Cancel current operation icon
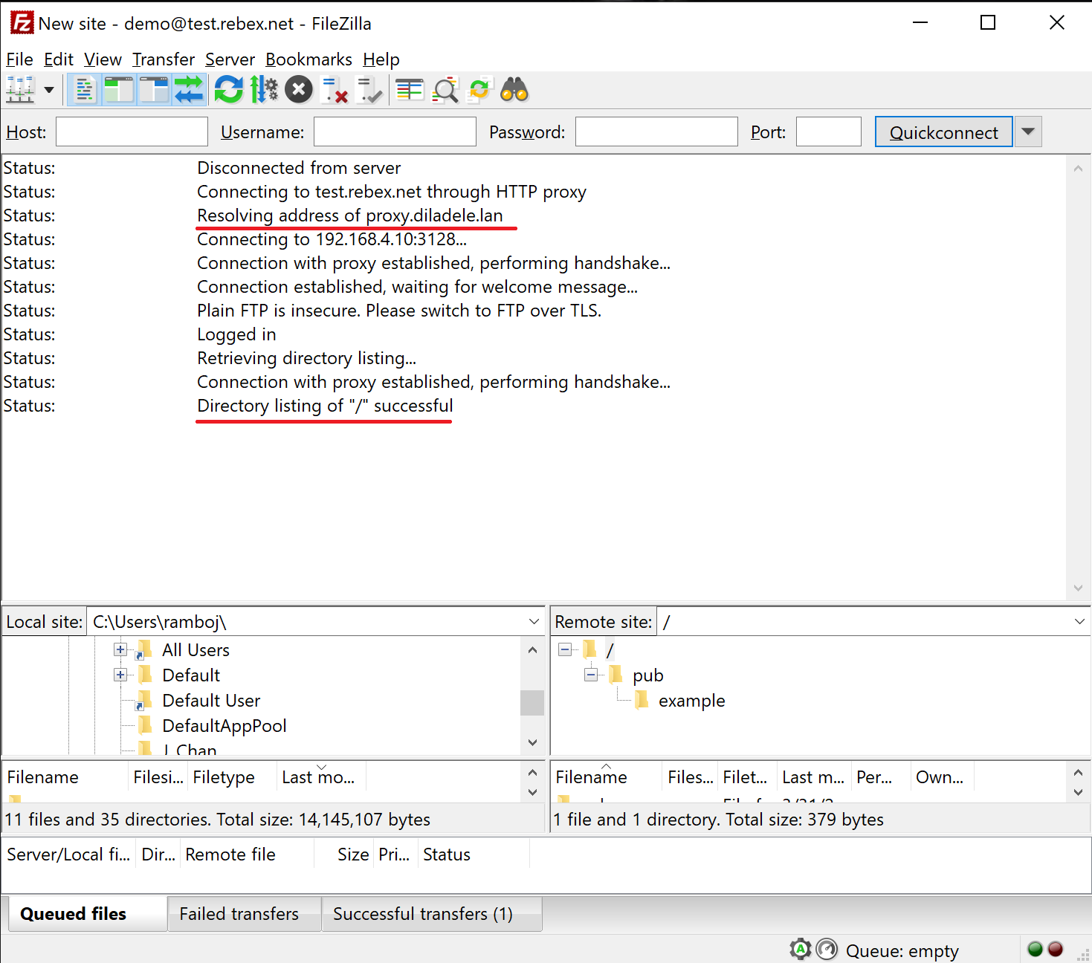1092x963 pixels. (x=299, y=91)
